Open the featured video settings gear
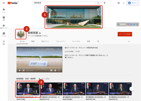141x101 pixels. tap(55, 71)
